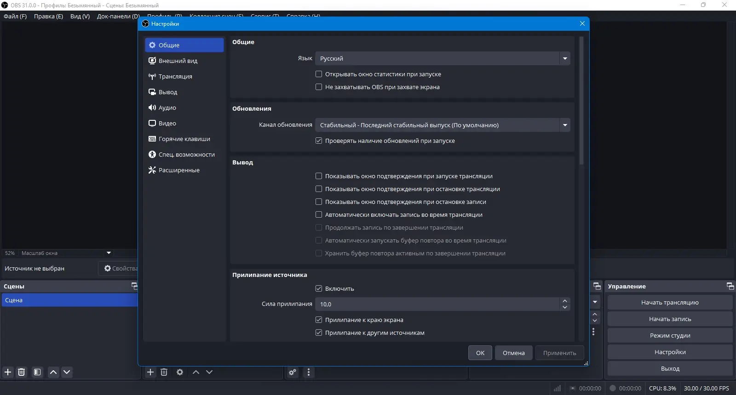
Task: Open the Файл menu
Action: (x=15, y=16)
